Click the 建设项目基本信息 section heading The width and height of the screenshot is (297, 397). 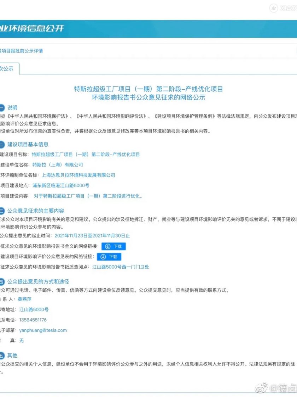[x=28, y=144]
